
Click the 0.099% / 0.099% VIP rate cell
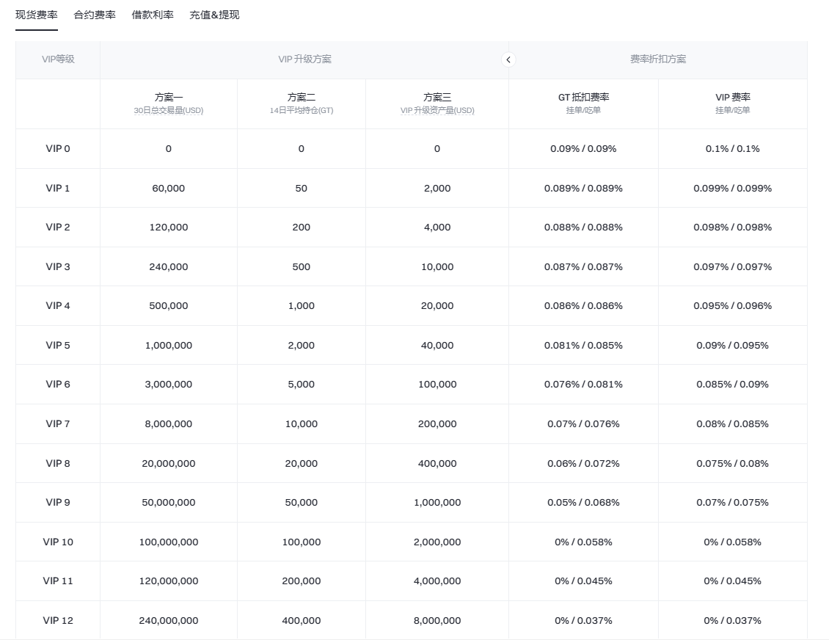[x=733, y=189]
